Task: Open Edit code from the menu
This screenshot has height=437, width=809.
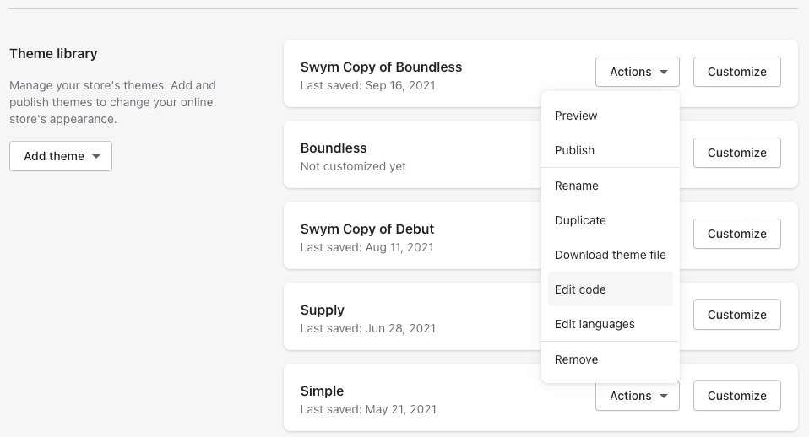Action: coord(580,289)
